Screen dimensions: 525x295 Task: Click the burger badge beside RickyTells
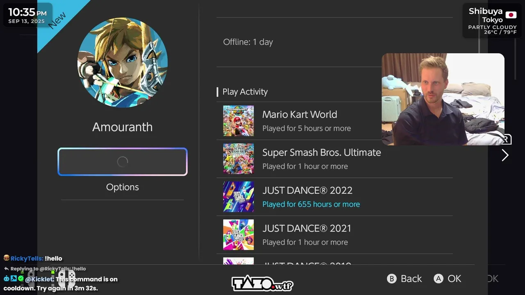[6, 258]
